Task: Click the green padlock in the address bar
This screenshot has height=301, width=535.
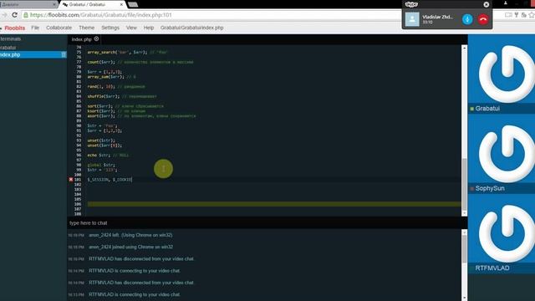Action: click(x=26, y=15)
